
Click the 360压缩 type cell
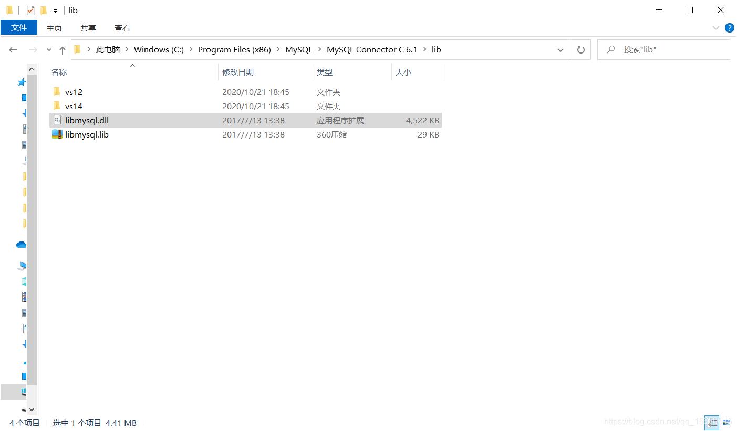pos(331,135)
